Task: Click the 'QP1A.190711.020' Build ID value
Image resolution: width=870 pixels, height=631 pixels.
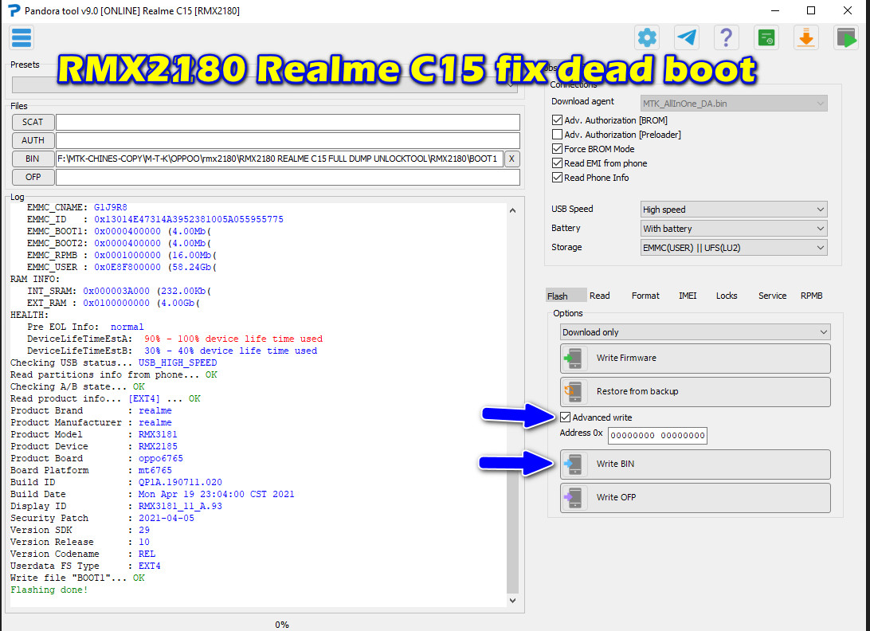Action: [180, 482]
